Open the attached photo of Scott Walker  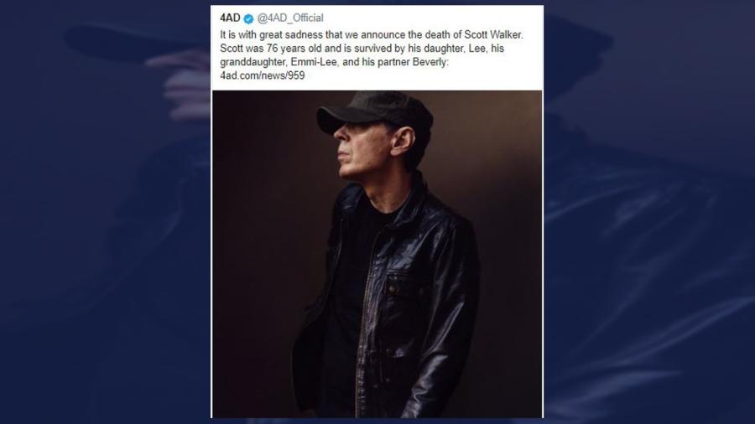pos(377,253)
